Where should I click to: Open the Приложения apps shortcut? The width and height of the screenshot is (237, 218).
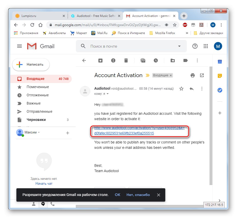coord(26,33)
